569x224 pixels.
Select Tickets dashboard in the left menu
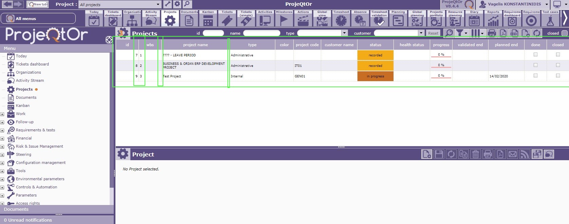pos(32,64)
